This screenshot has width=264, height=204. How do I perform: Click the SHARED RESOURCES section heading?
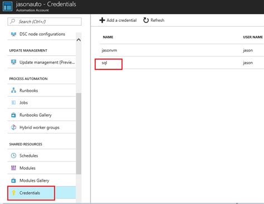tap(26, 144)
